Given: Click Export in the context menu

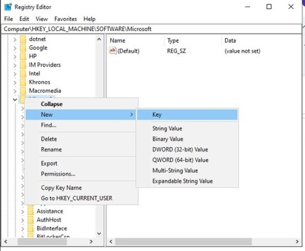Looking at the screenshot, I should point(49,163).
